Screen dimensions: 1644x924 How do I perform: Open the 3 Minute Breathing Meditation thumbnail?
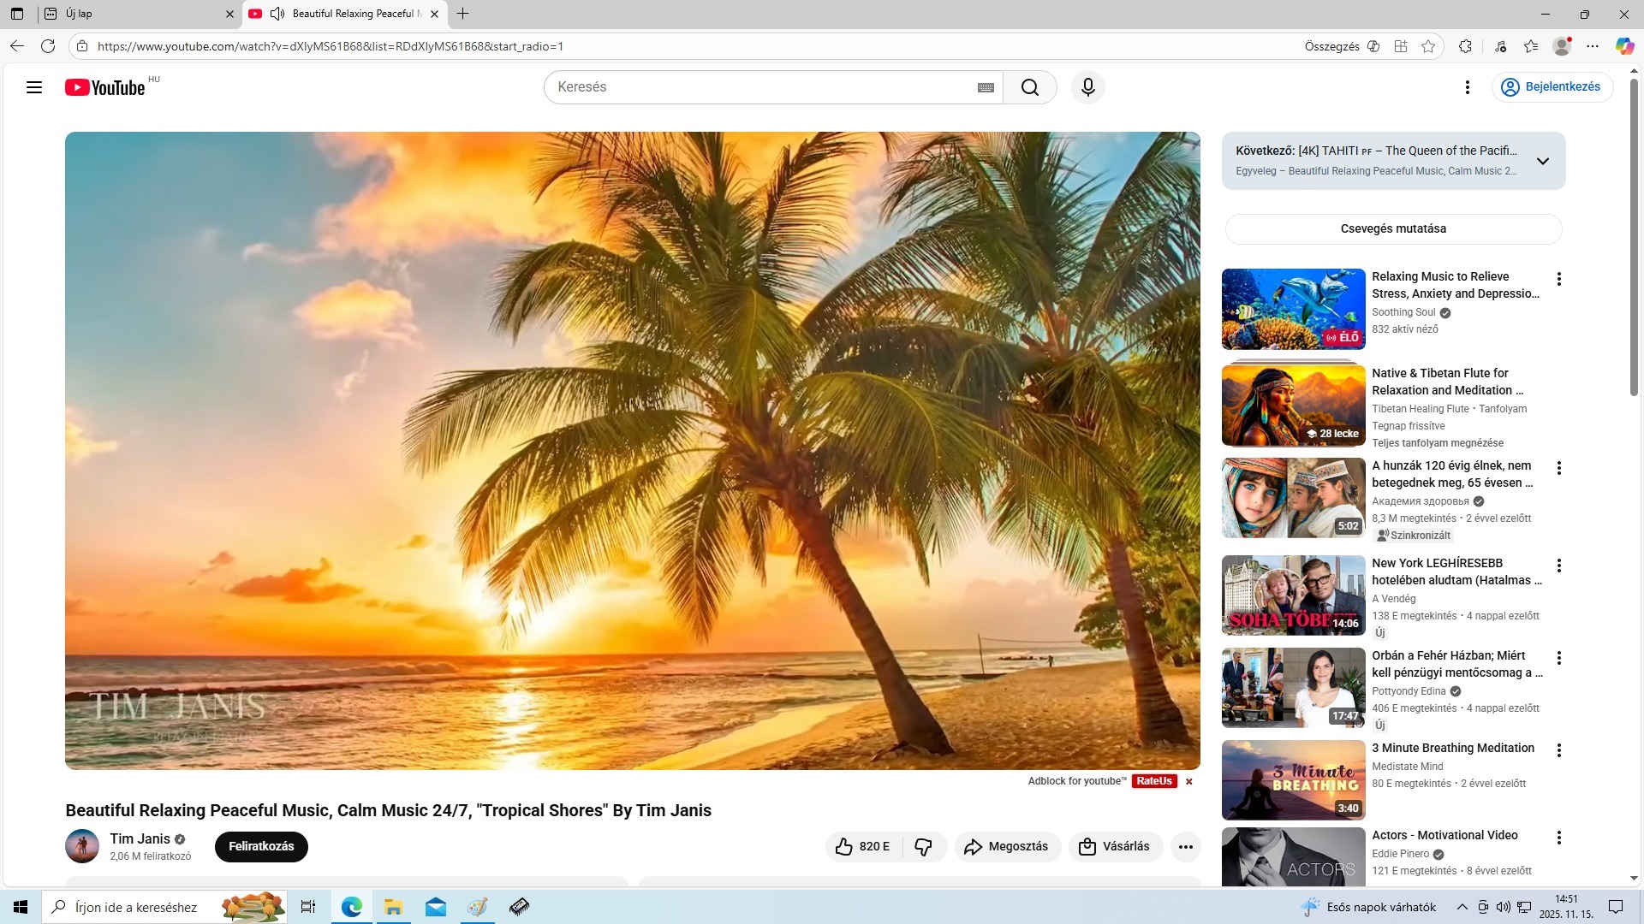[x=1293, y=780]
